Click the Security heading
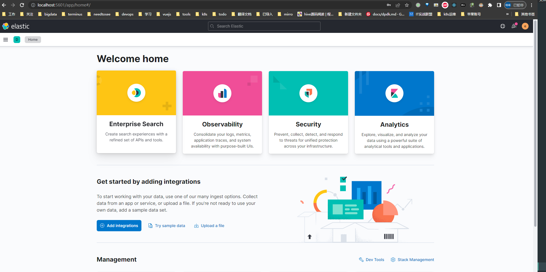 click(308, 124)
